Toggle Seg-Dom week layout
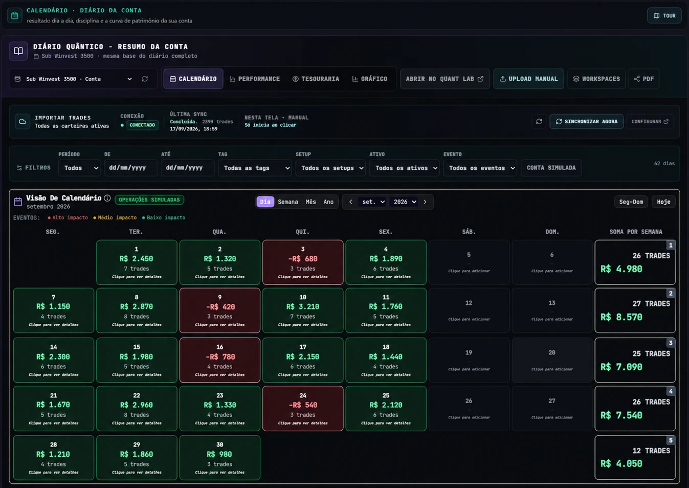The image size is (689, 488). pyautogui.click(x=631, y=202)
